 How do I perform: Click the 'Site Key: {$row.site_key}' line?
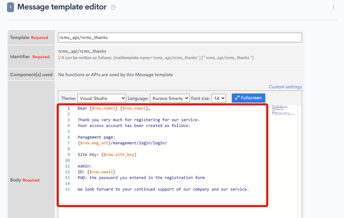[x=107, y=154]
